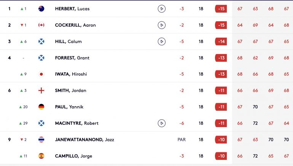The height and width of the screenshot is (166, 293).
Task: Click MacIntyre's -11 total score badge
Action: click(221, 123)
